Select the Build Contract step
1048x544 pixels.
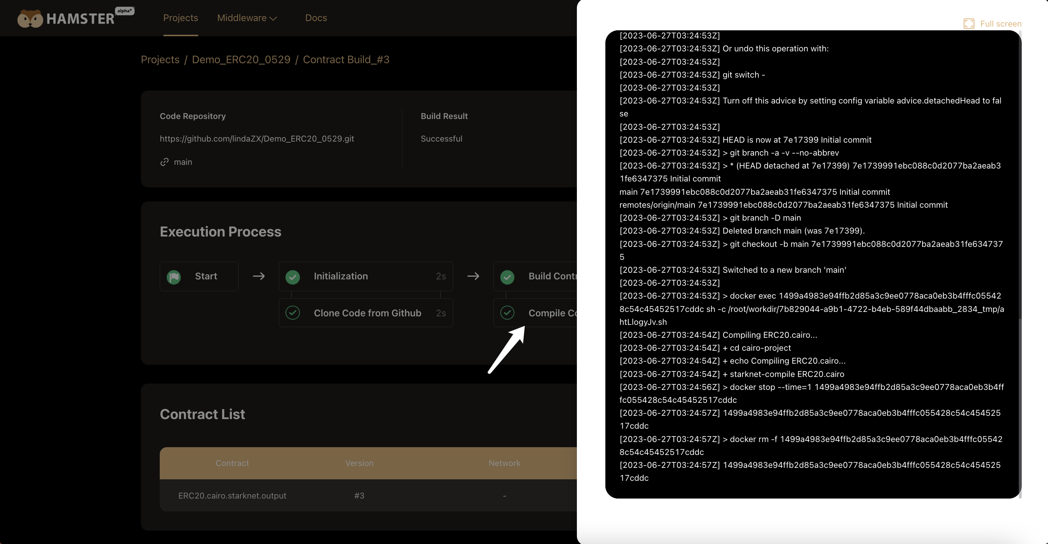pos(535,276)
